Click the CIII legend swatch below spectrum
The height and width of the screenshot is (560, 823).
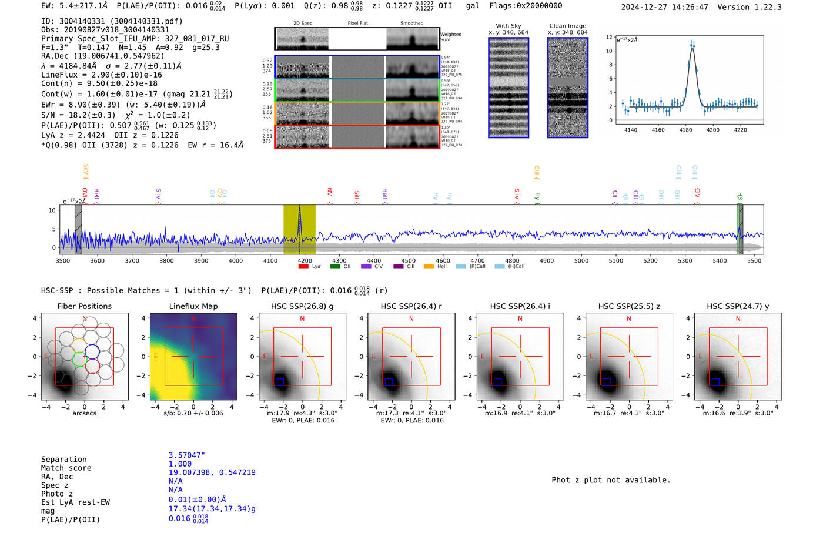(x=398, y=267)
